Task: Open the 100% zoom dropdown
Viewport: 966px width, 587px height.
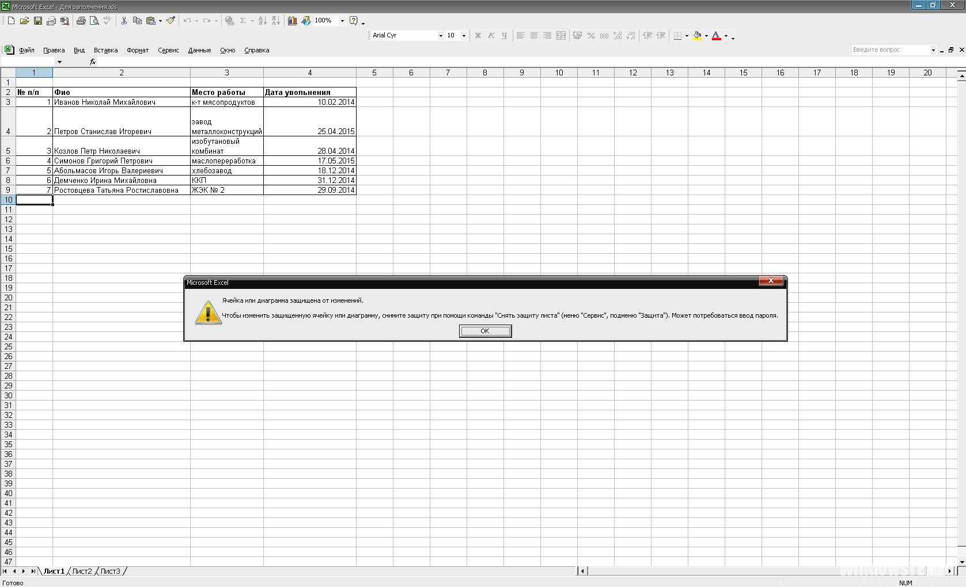Action: pos(342,21)
